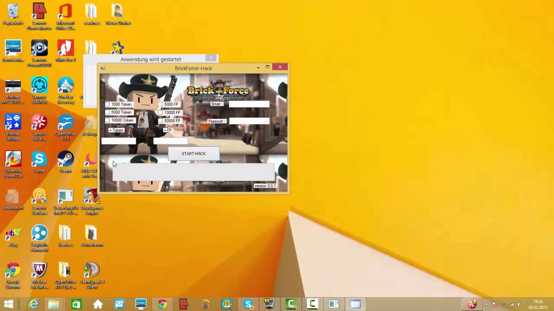Image resolution: width=554 pixels, height=311 pixels.
Task: Open File Explorer from the taskbar
Action: pyautogui.click(x=53, y=305)
